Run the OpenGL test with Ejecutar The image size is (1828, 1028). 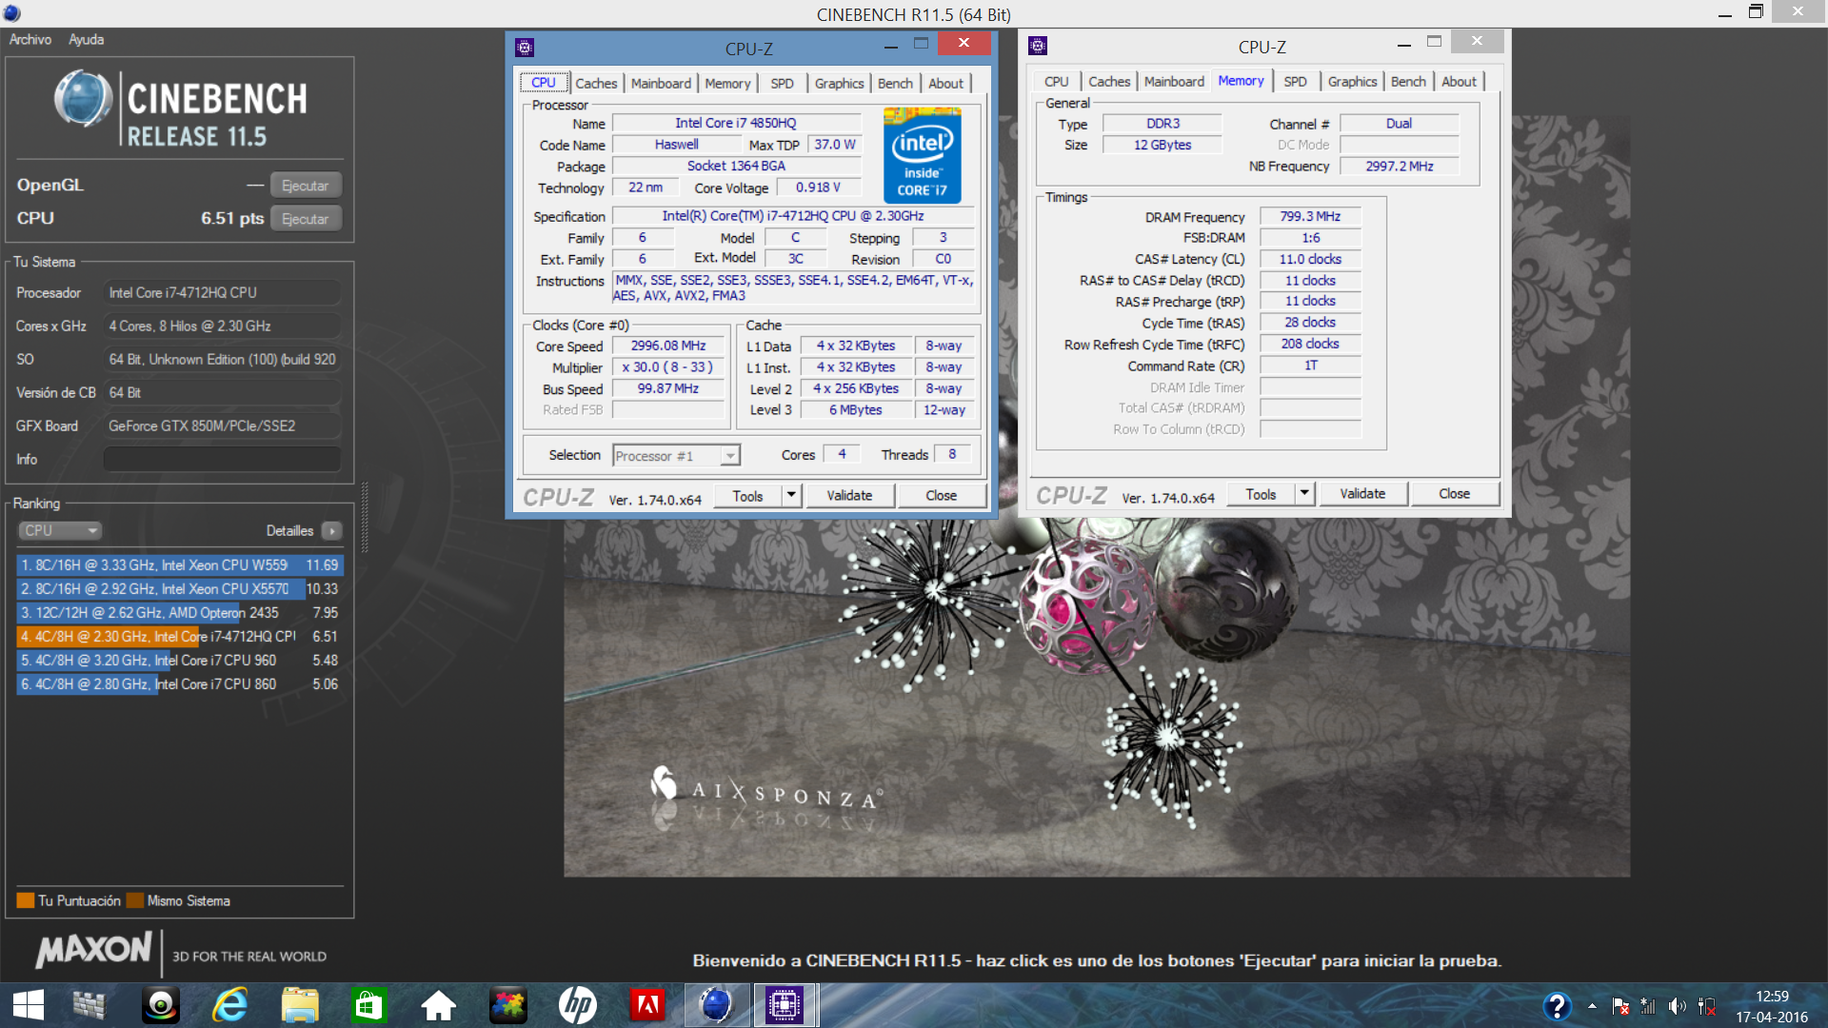click(x=305, y=186)
